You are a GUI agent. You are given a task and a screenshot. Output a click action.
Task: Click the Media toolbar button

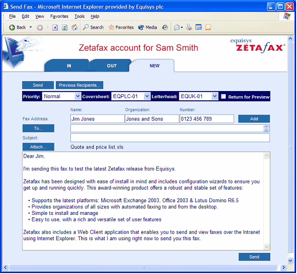pyautogui.click(x=148, y=28)
